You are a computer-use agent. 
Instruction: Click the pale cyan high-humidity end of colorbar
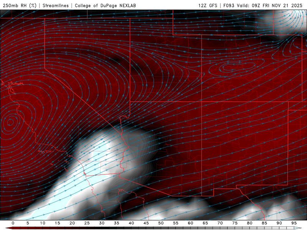pyautogui.click(x=298, y=228)
